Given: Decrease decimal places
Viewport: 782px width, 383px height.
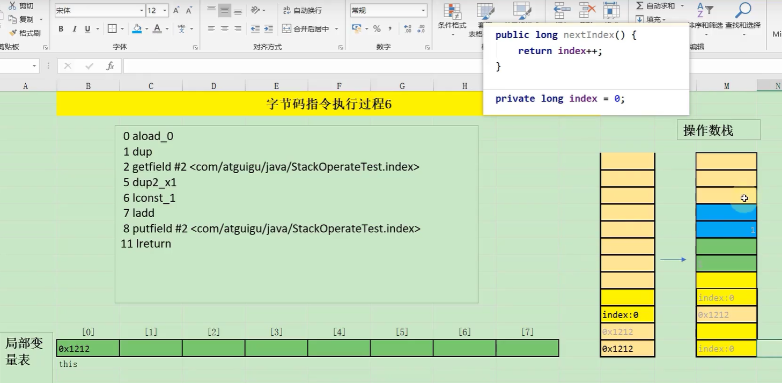Looking at the screenshot, I should (422, 29).
